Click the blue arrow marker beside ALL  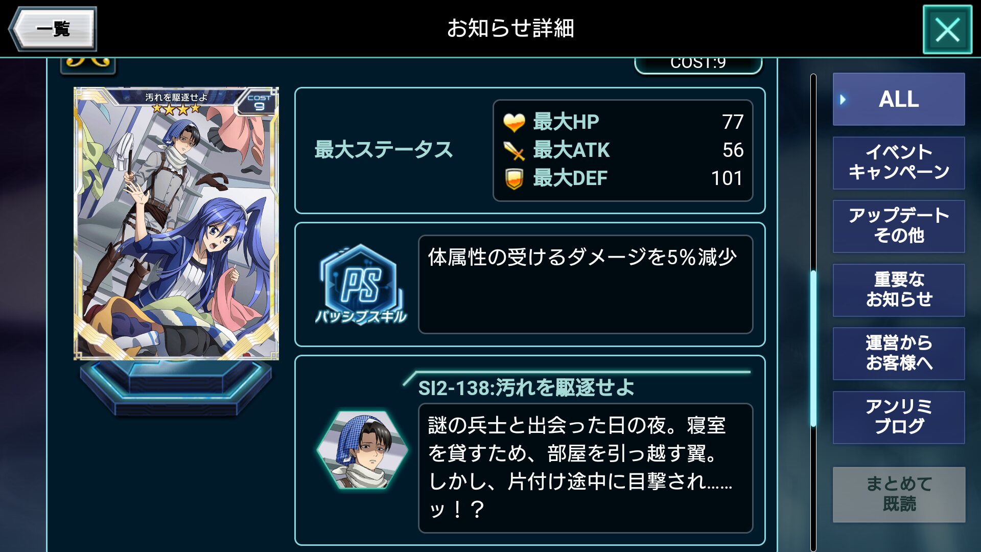pos(843,99)
